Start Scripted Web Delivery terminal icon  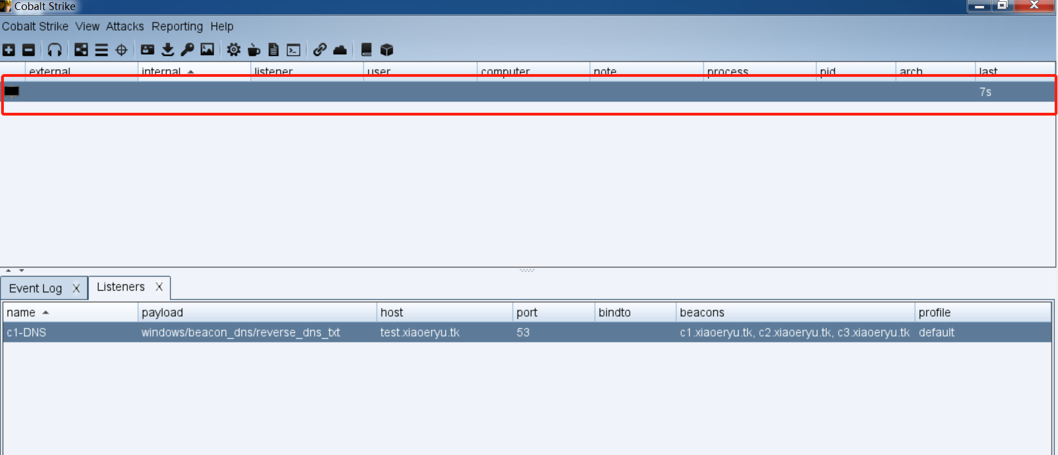pos(294,50)
